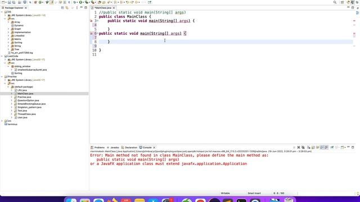
Task: Click Link with Editor icon in Package Explorer
Action: point(67,8)
